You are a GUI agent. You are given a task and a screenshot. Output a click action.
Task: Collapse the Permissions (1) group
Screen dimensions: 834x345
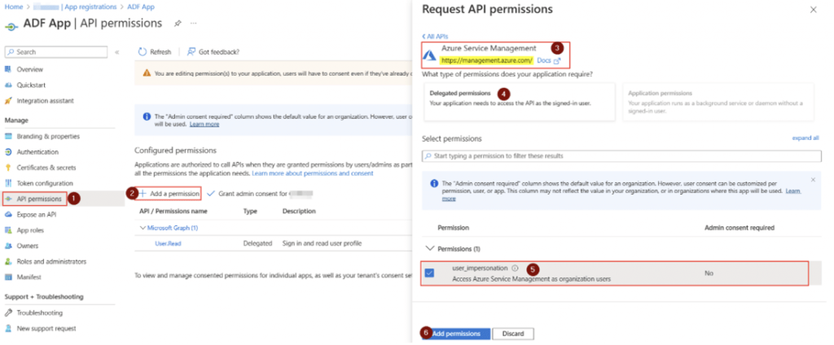pos(430,249)
